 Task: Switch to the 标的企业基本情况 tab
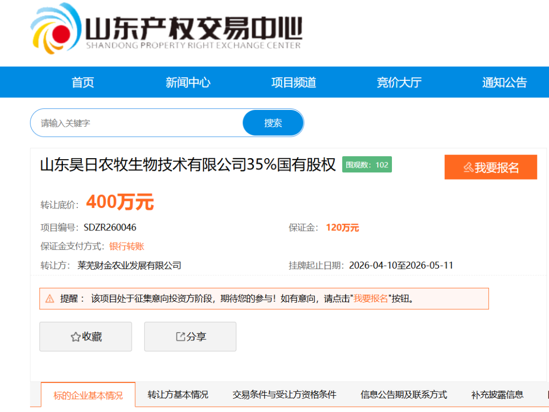pos(88,395)
